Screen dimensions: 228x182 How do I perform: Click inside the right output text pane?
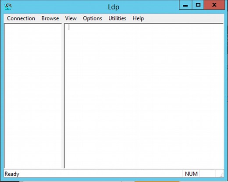(144, 96)
